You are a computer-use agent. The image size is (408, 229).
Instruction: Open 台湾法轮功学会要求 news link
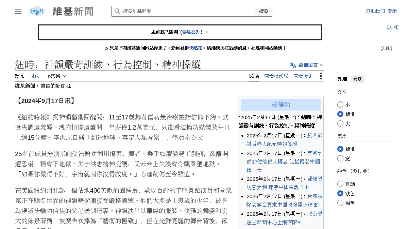click(284, 201)
